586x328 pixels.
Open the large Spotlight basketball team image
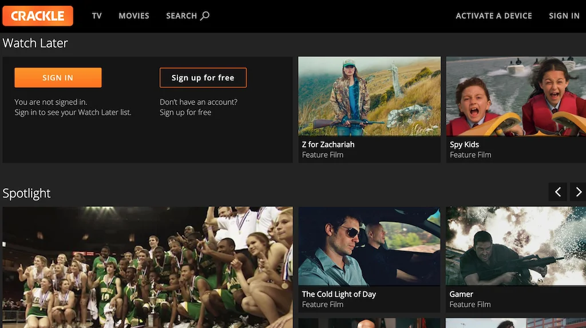[148, 267]
